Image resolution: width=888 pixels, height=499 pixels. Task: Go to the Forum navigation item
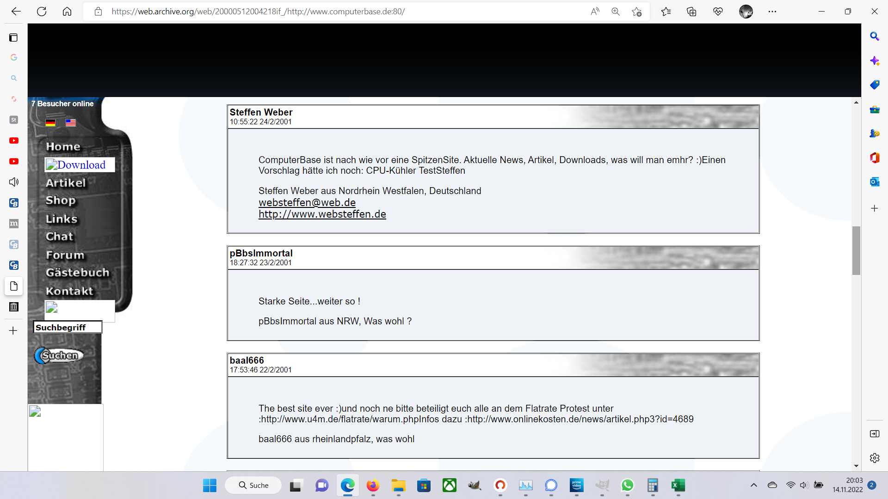[65, 255]
